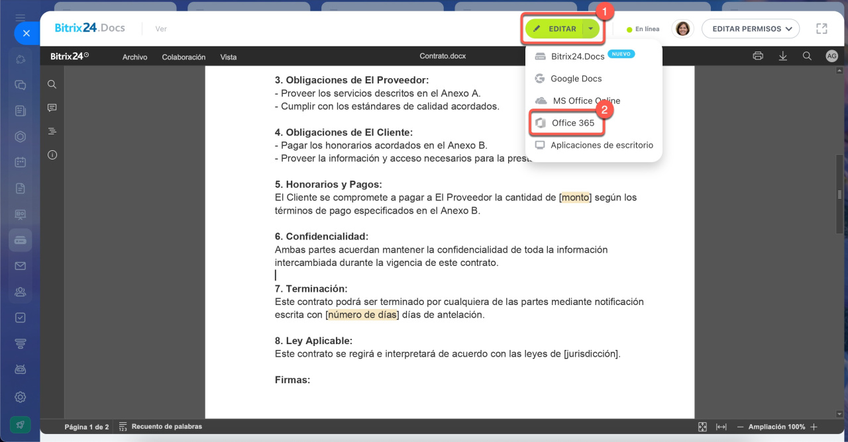Open the hamburger menu in the left sidebar
The image size is (848, 442).
click(21, 17)
